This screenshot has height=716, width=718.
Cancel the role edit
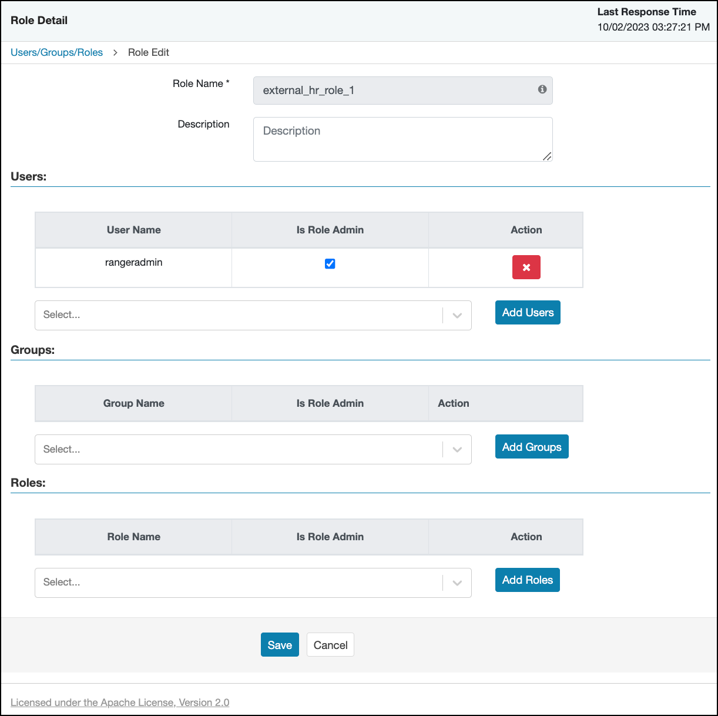click(330, 645)
